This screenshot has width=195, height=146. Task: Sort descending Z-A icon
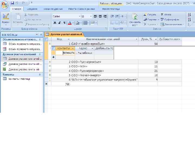click(x=189, y=19)
